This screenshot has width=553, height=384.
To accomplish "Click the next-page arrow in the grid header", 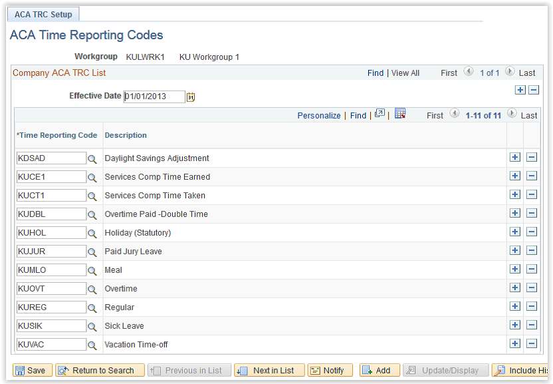I will pos(511,114).
